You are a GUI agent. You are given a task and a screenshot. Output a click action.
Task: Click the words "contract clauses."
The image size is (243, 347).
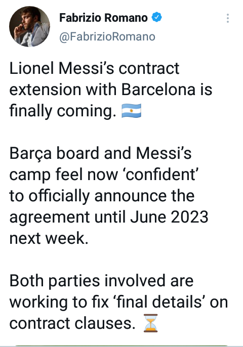click(72, 323)
